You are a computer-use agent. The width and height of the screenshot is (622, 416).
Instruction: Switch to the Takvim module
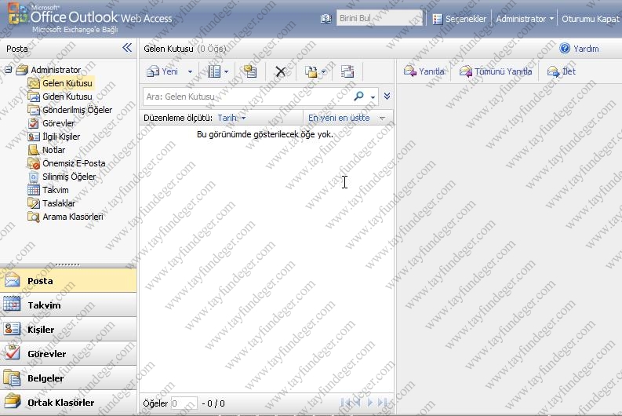pos(68,305)
